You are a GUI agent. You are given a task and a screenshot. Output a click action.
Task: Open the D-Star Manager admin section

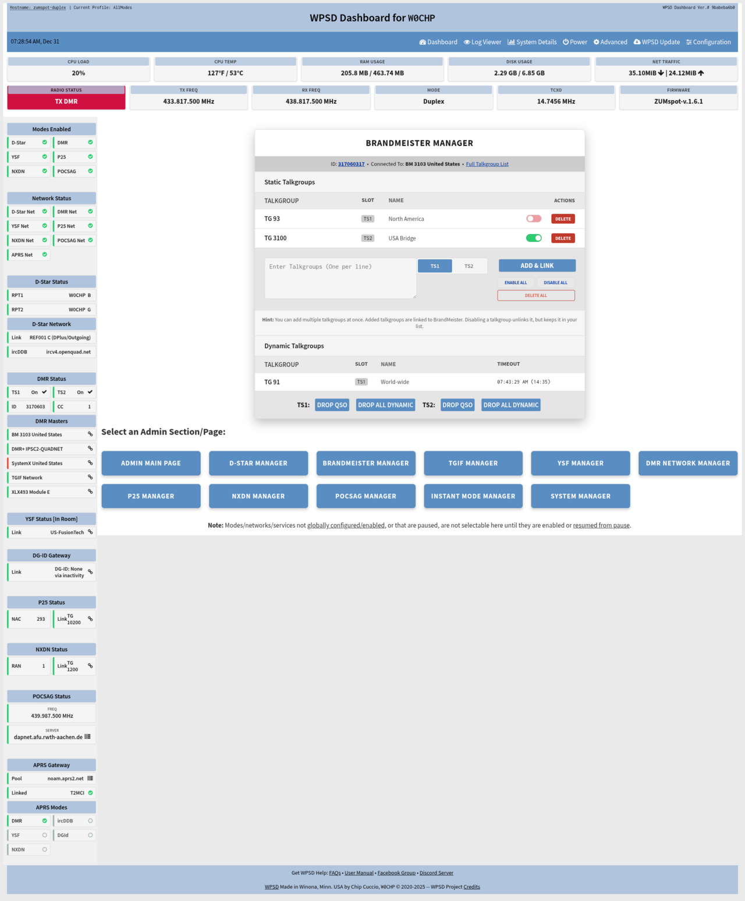coord(258,464)
